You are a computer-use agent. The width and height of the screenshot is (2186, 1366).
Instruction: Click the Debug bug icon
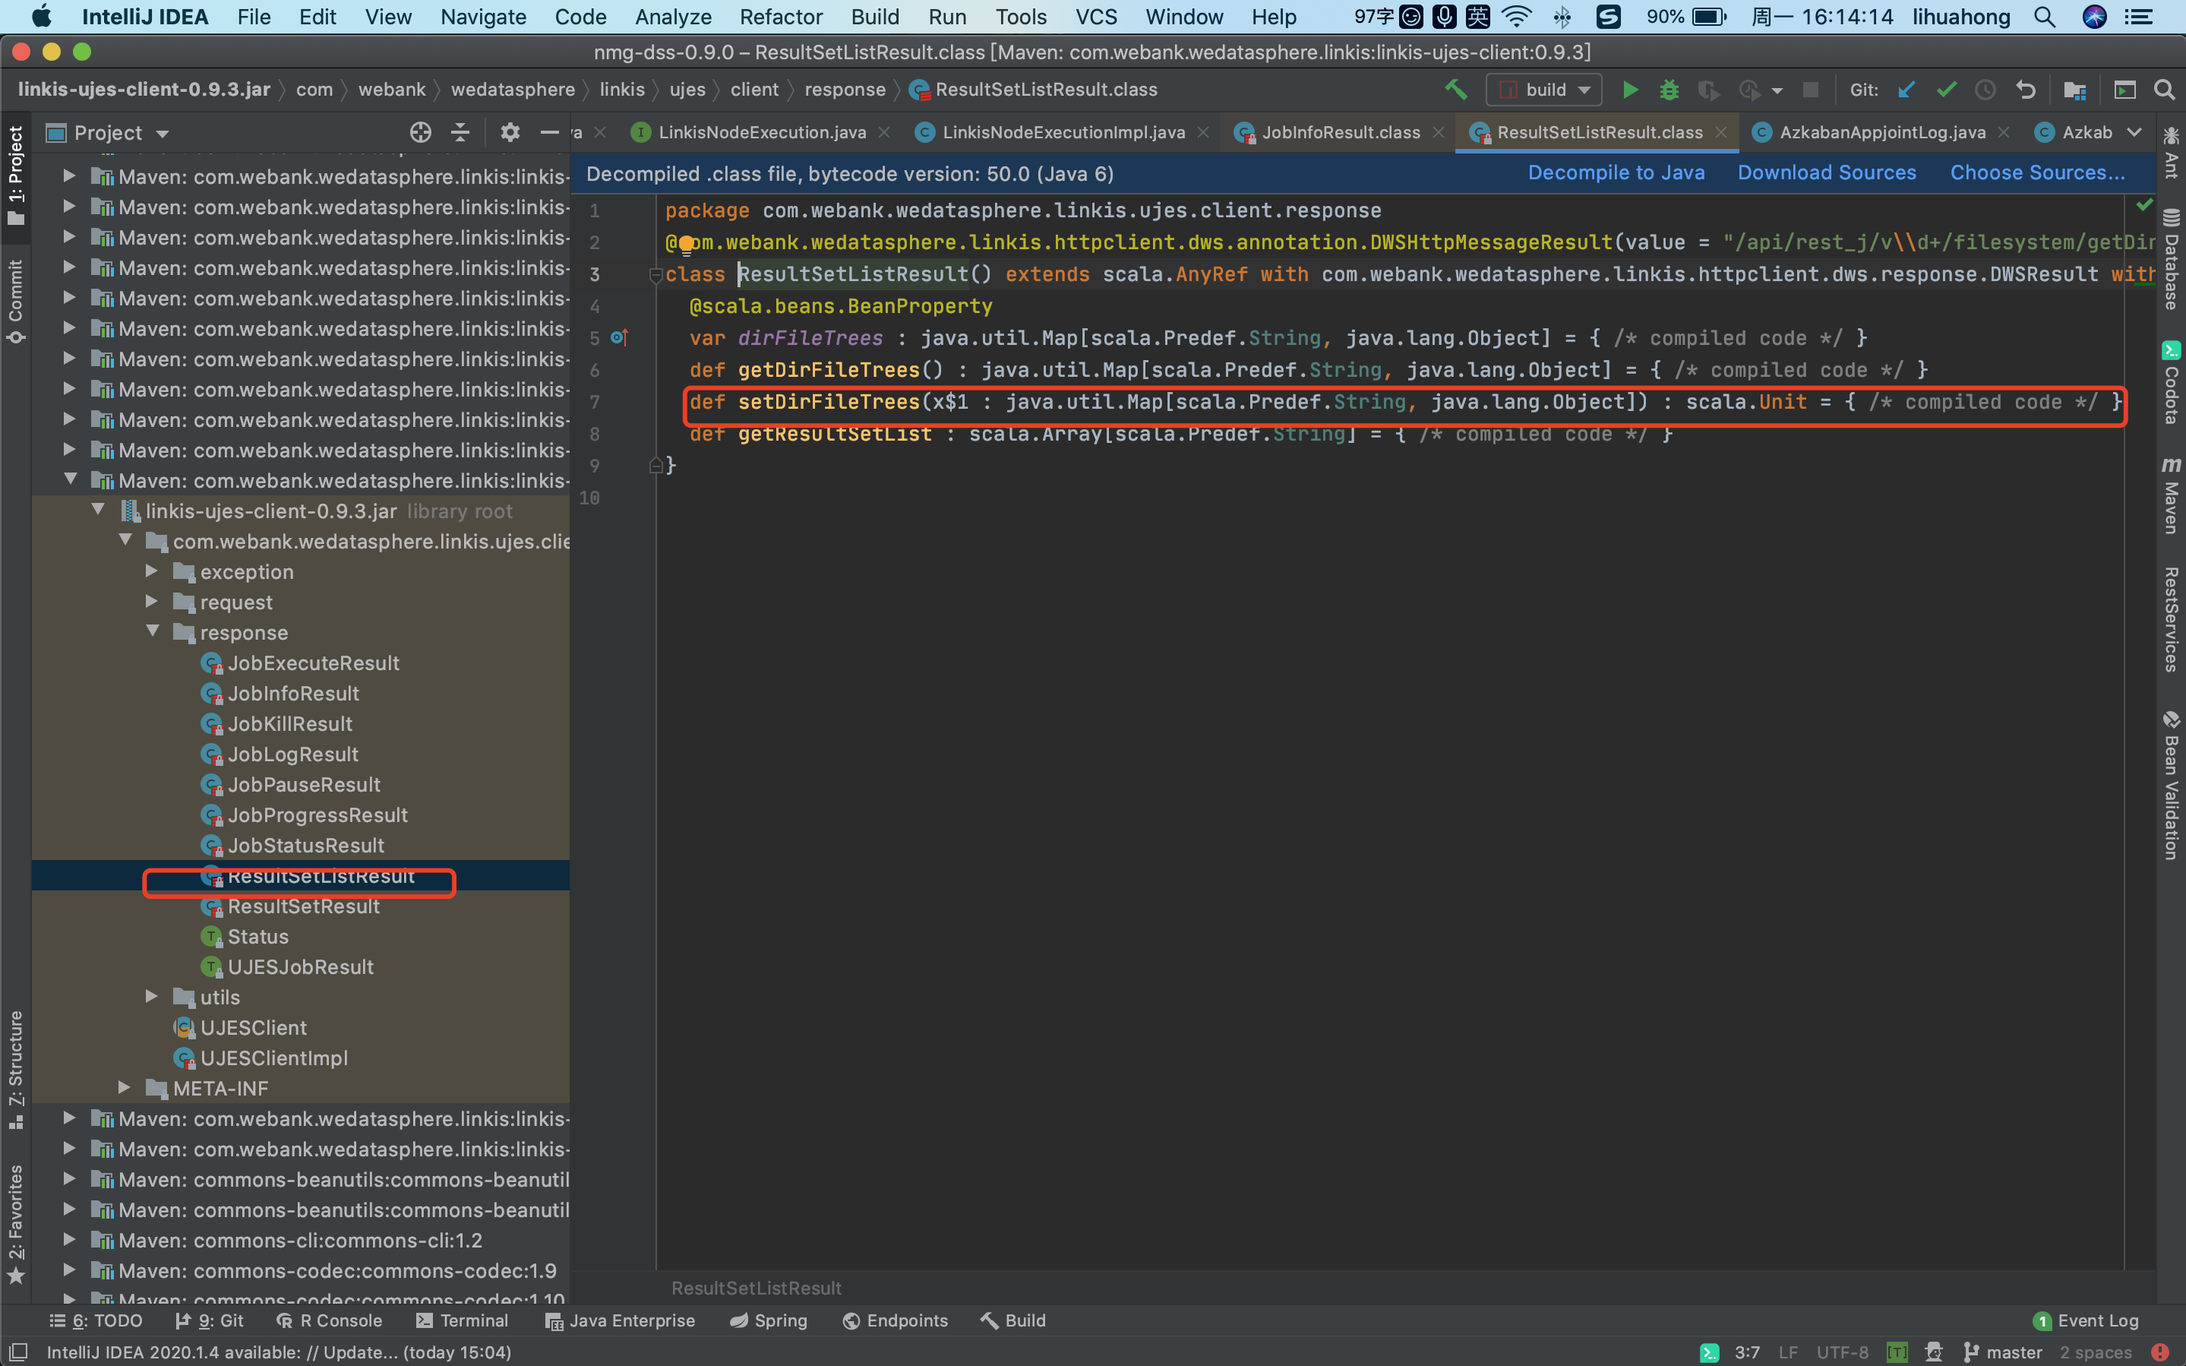pos(1669,90)
